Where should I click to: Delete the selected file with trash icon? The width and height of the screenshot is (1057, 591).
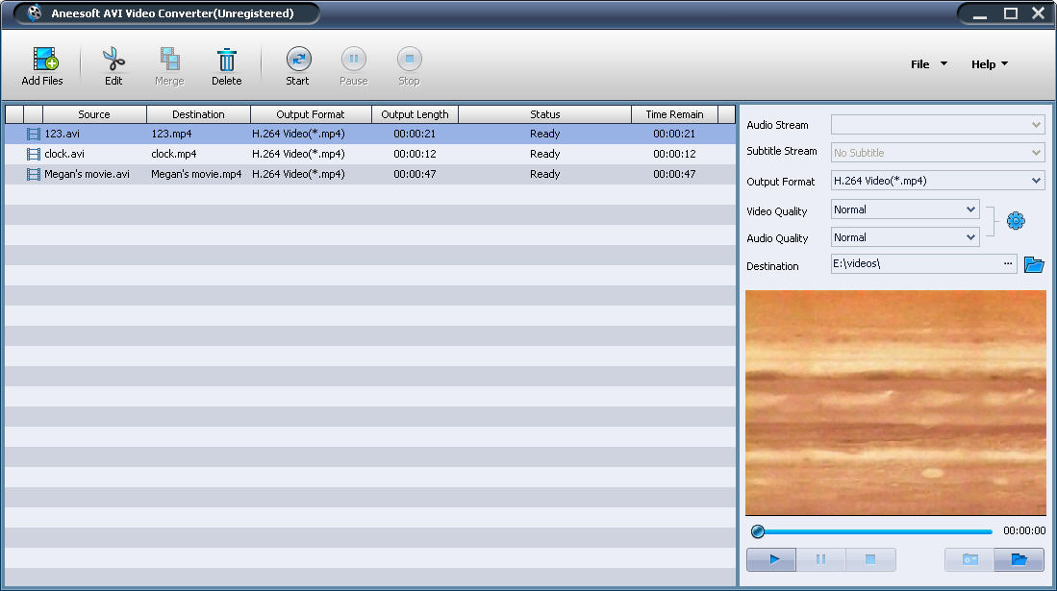(x=227, y=60)
